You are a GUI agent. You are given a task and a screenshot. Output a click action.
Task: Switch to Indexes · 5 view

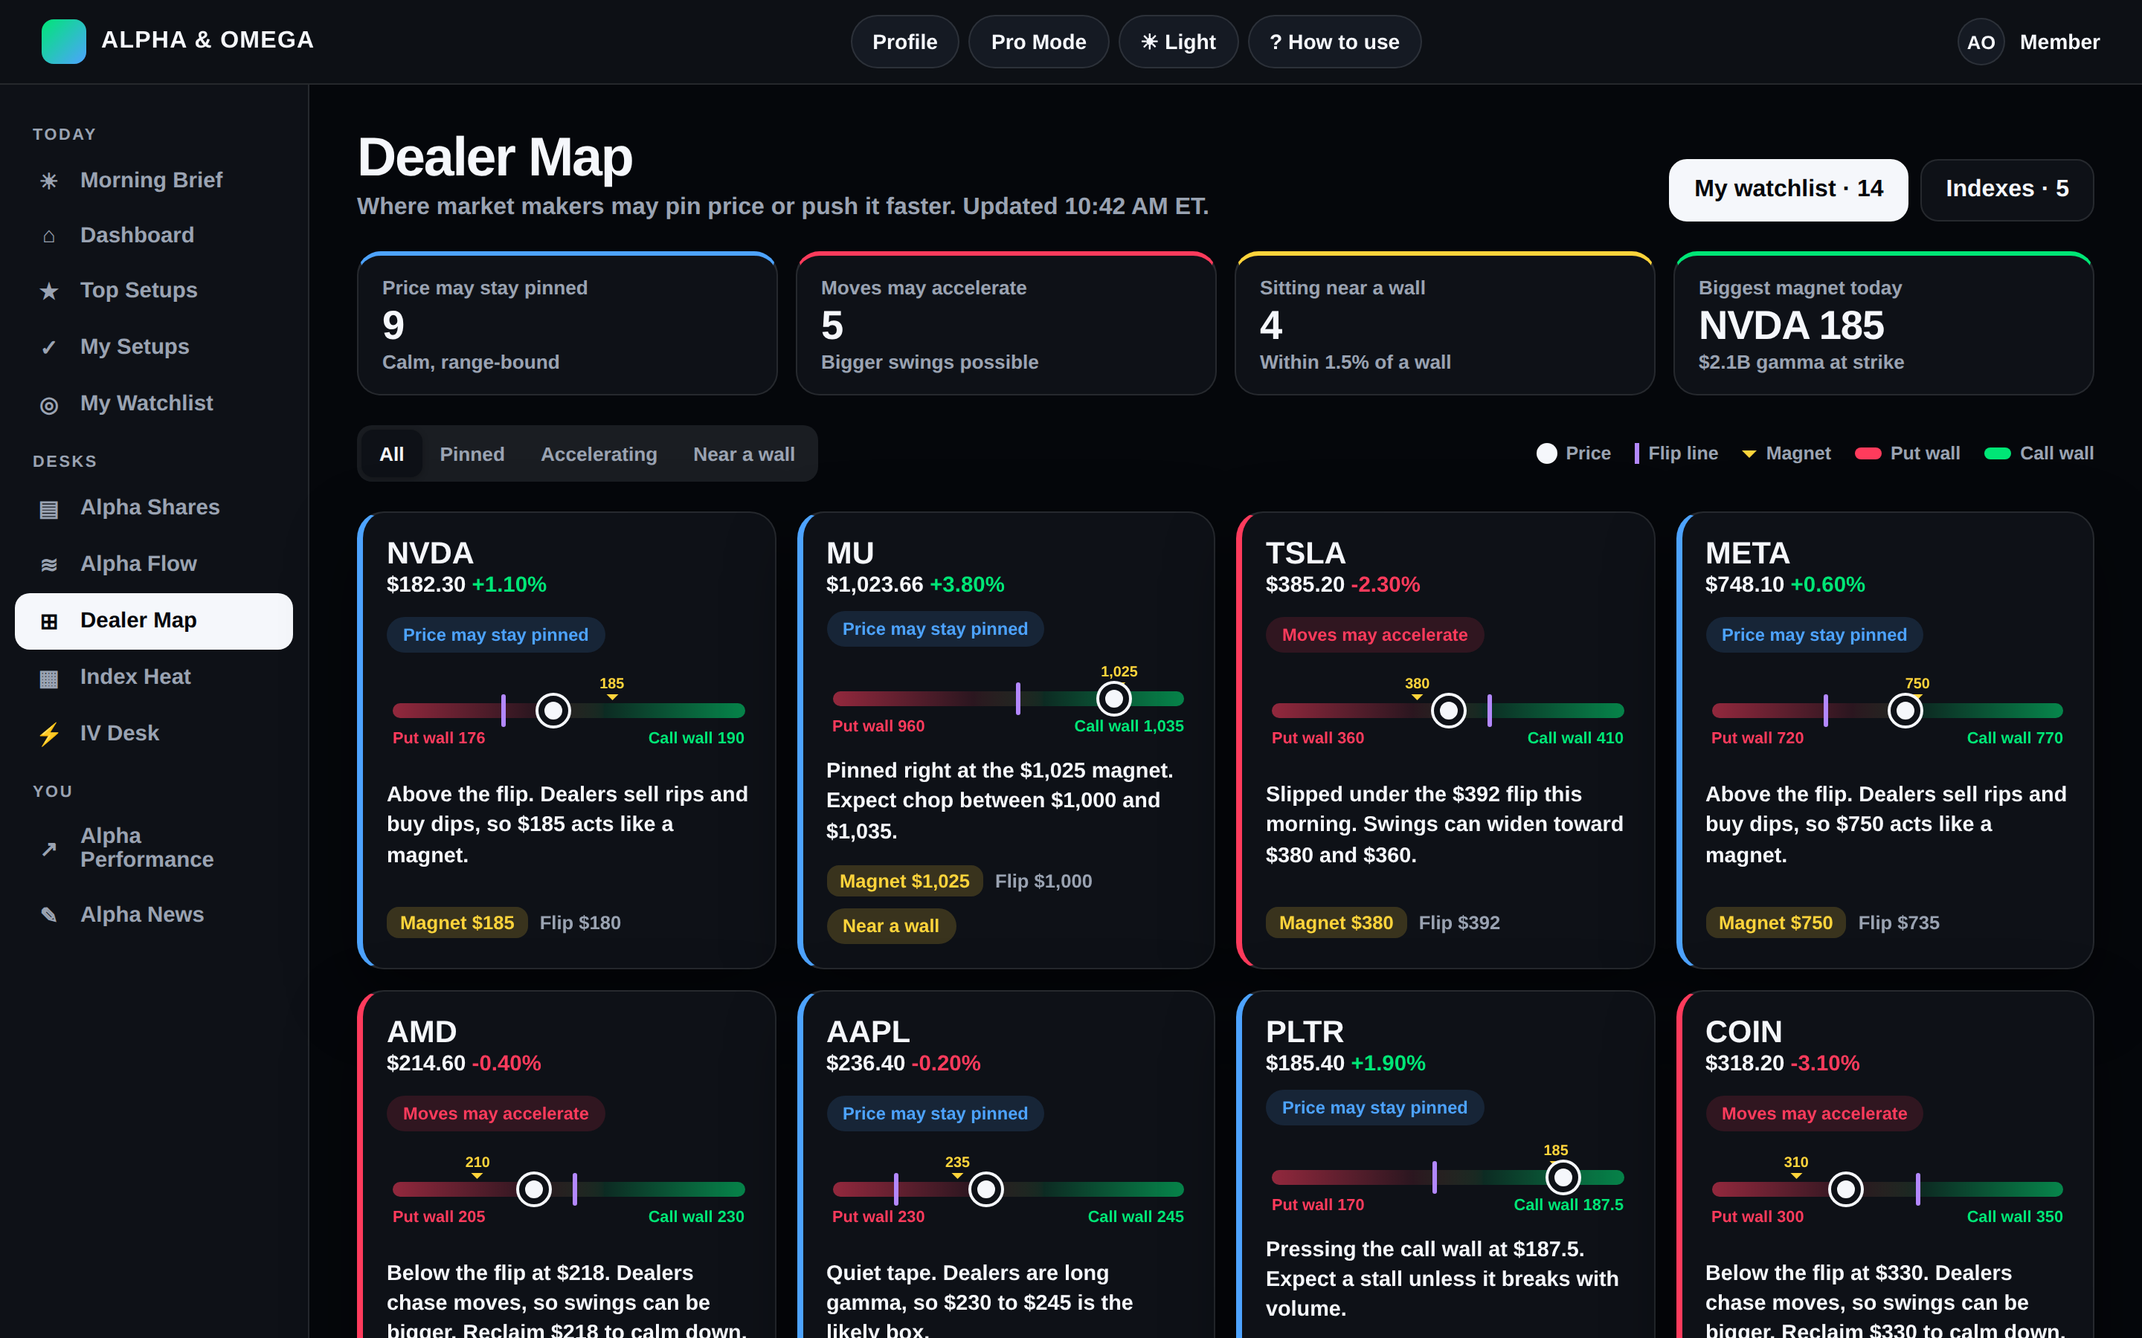tap(2006, 190)
